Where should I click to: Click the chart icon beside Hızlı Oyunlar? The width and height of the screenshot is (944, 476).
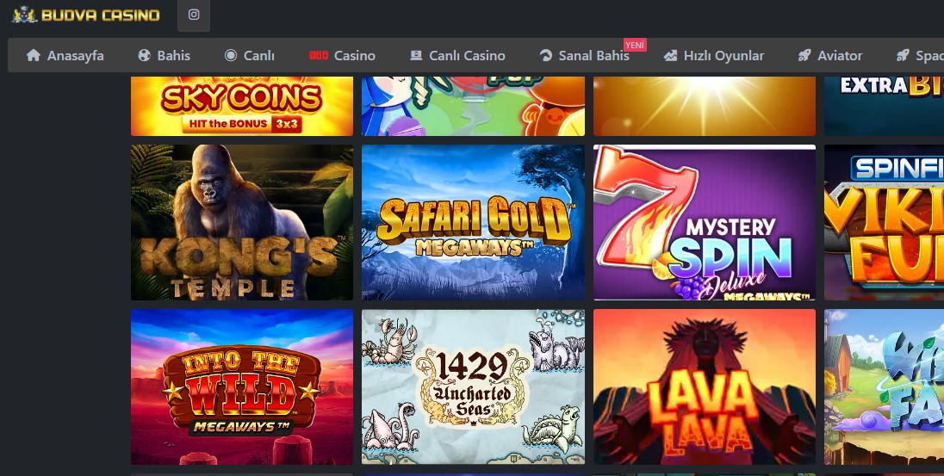point(671,55)
